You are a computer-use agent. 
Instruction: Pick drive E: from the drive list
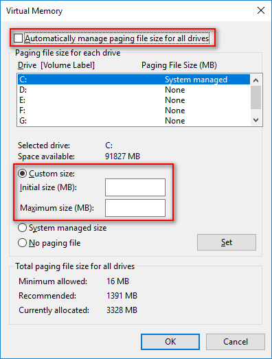(x=134, y=100)
